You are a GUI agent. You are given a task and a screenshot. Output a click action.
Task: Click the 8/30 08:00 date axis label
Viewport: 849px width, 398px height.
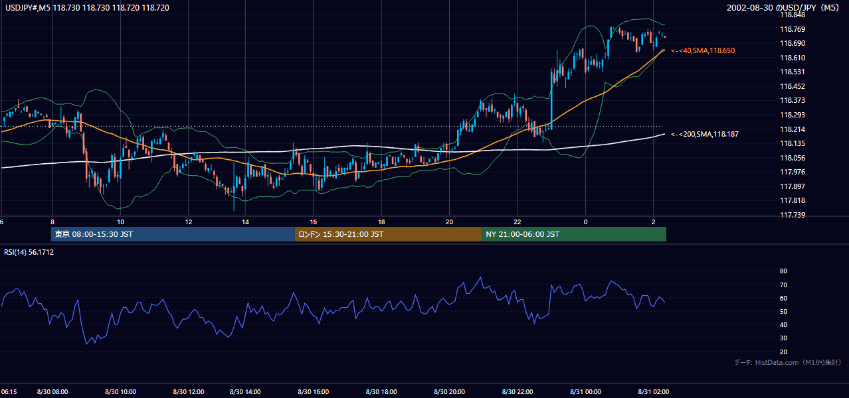click(x=52, y=392)
